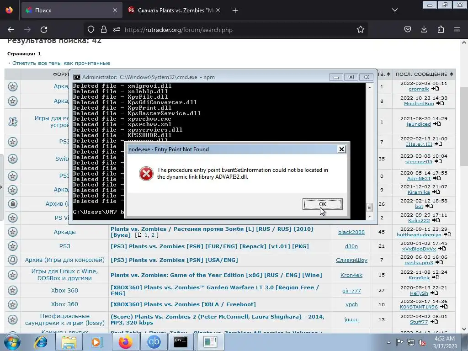Go back with the Firefox back arrow
The image size is (468, 351).
pyautogui.click(x=11, y=30)
